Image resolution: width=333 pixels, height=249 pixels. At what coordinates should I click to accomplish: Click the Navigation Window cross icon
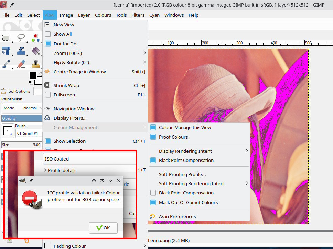47,109
